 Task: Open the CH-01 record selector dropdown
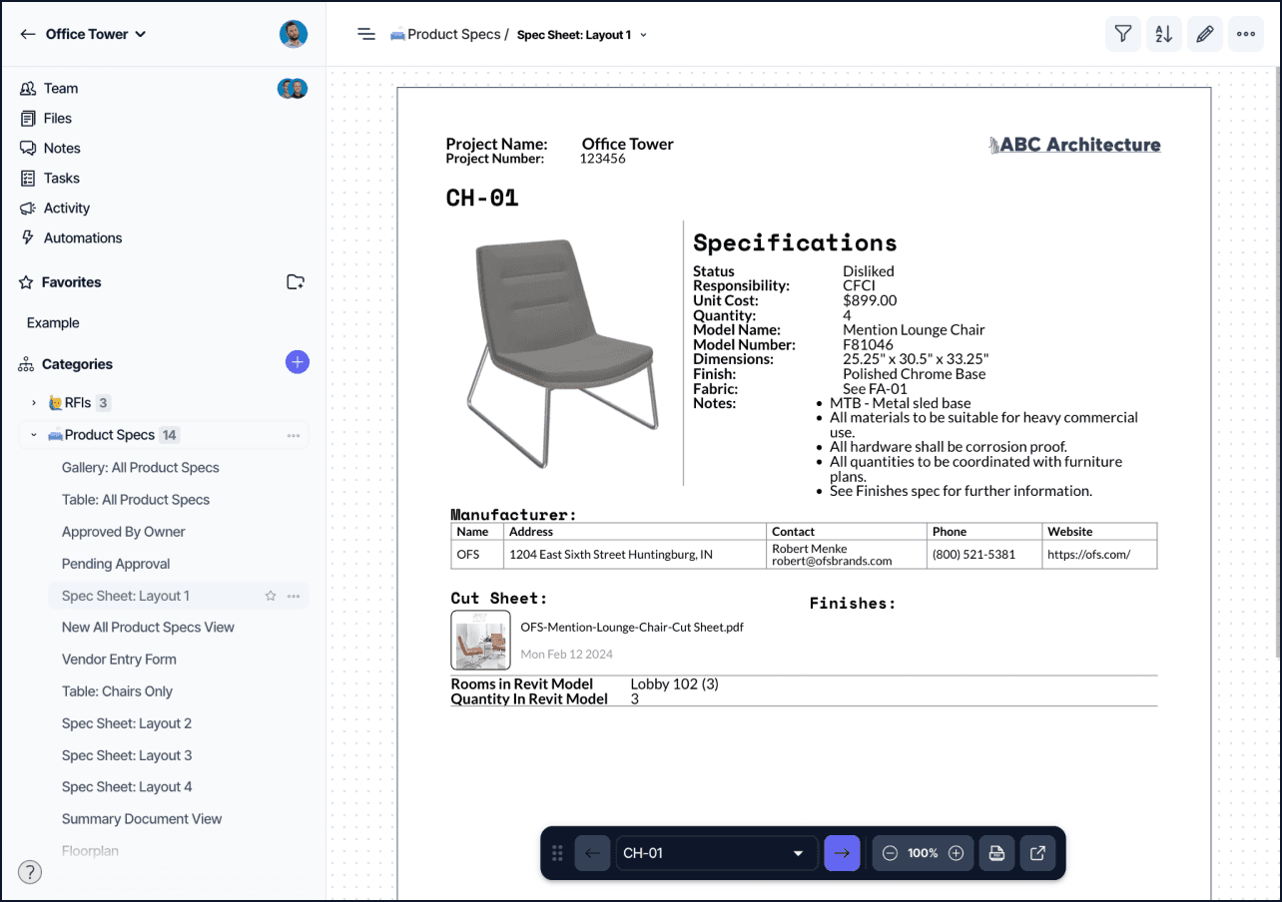coord(717,853)
